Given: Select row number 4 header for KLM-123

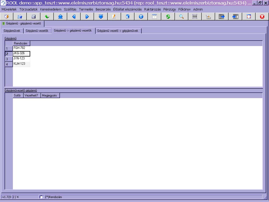Looking at the screenshot, I should pyautogui.click(x=8, y=64).
